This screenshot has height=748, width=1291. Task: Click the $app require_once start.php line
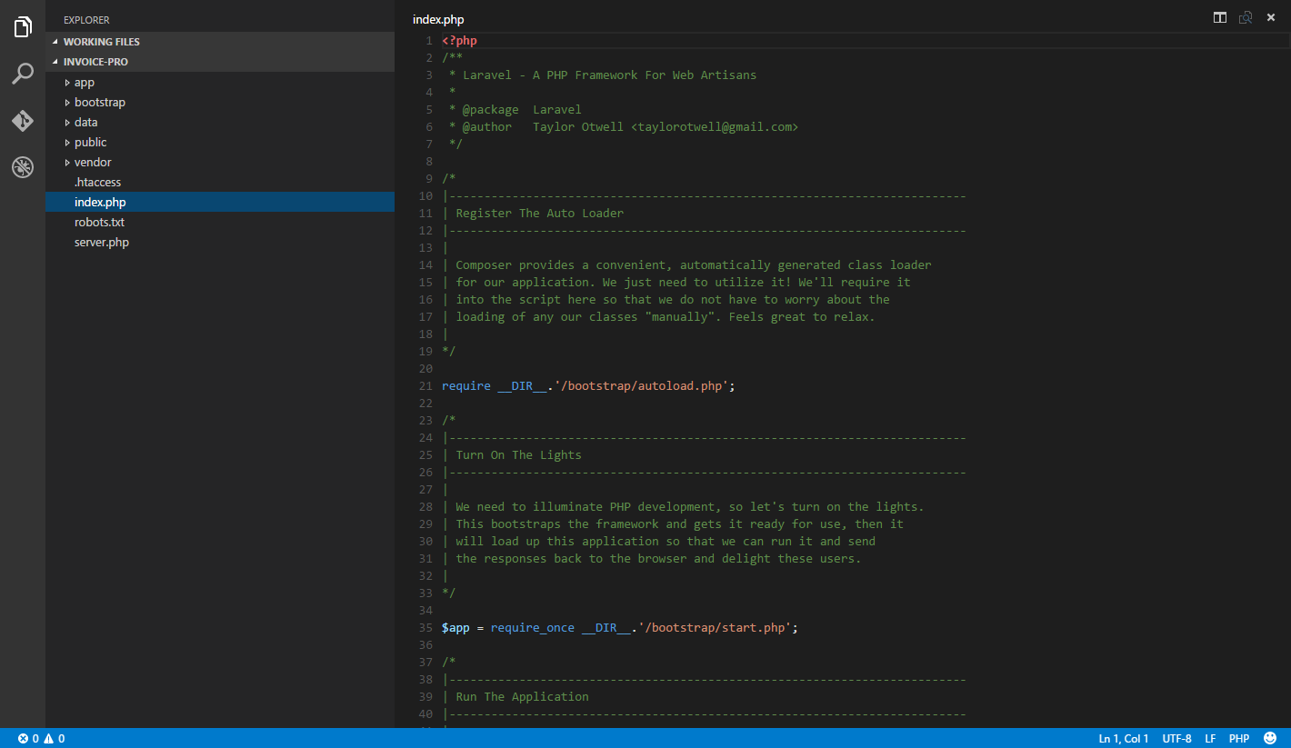(x=620, y=628)
